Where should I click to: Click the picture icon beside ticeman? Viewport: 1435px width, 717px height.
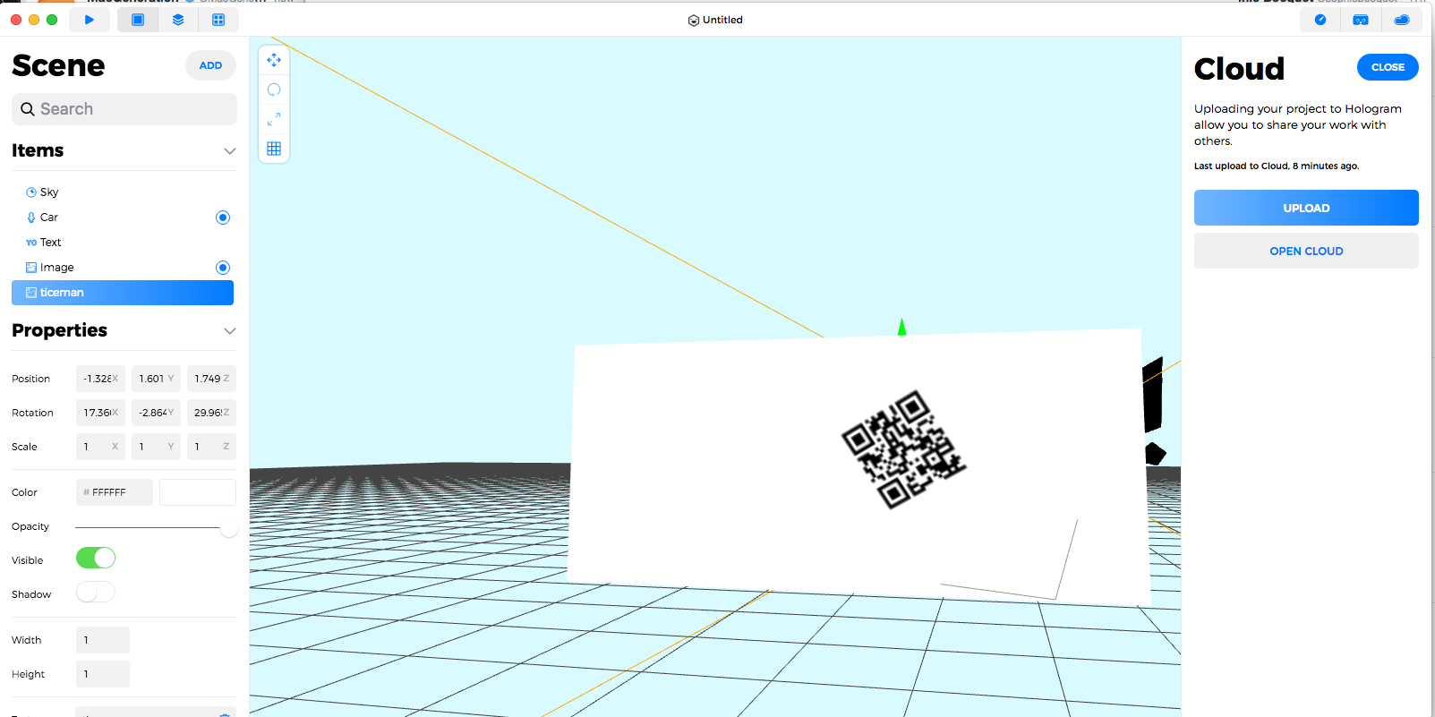click(31, 293)
